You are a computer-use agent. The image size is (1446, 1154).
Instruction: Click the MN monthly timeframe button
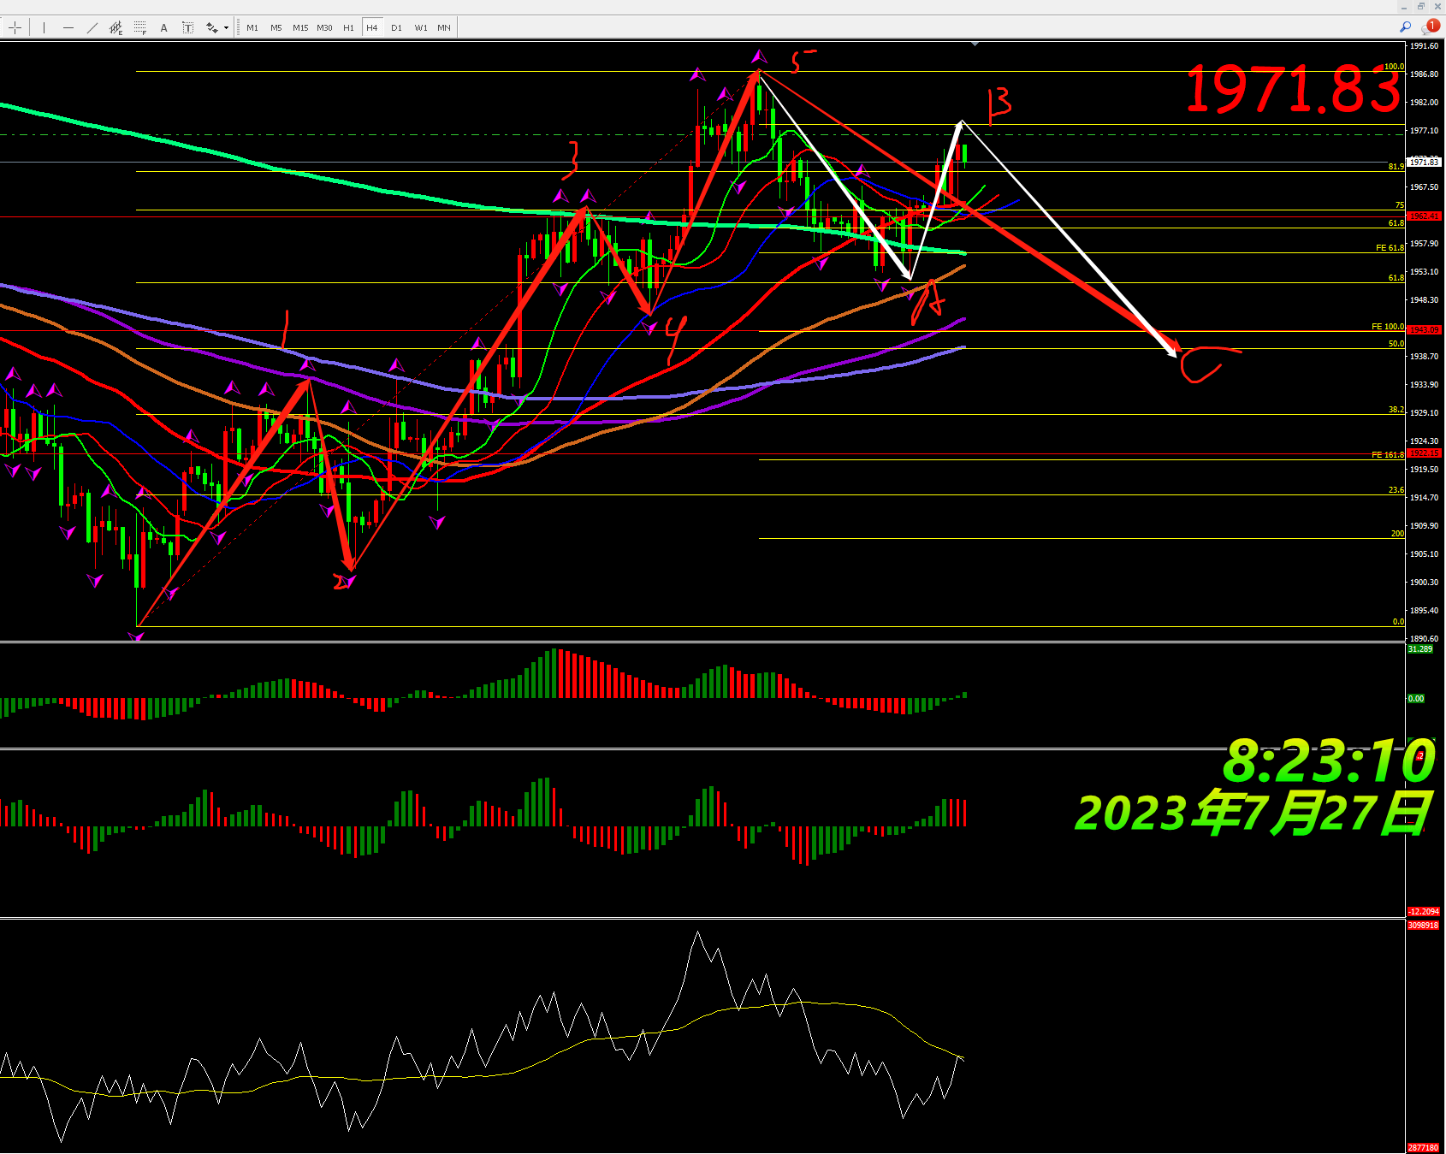(444, 27)
